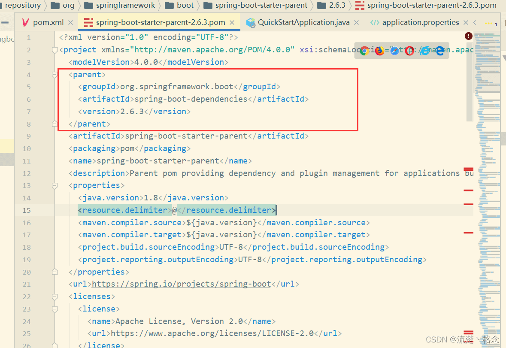Click the 'maven.compiler.source' opening tag
This screenshot has height=348, width=506.
[132, 223]
